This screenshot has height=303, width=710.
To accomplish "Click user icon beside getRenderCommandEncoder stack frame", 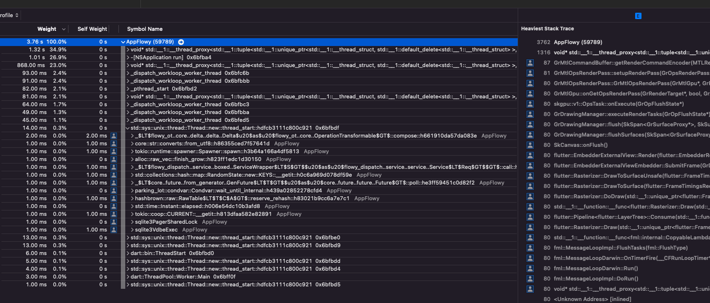I will [x=530, y=63].
